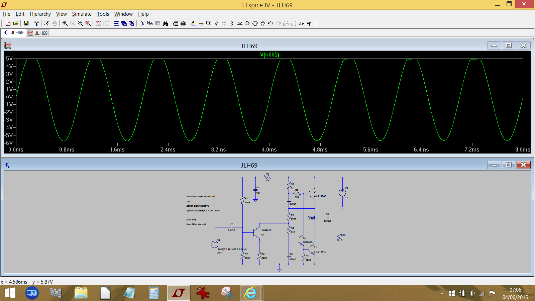The width and height of the screenshot is (535, 301).
Task: Click the V(n005) trace label
Action: [x=270, y=55]
